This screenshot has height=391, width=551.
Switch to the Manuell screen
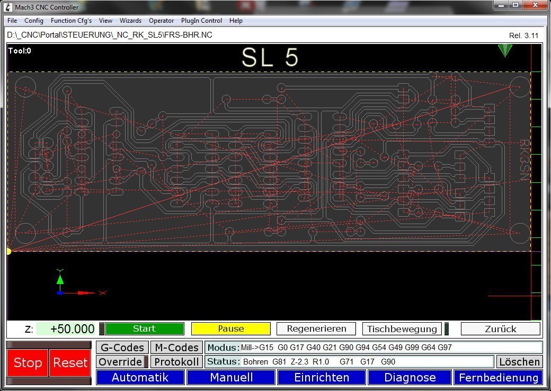[231, 377]
